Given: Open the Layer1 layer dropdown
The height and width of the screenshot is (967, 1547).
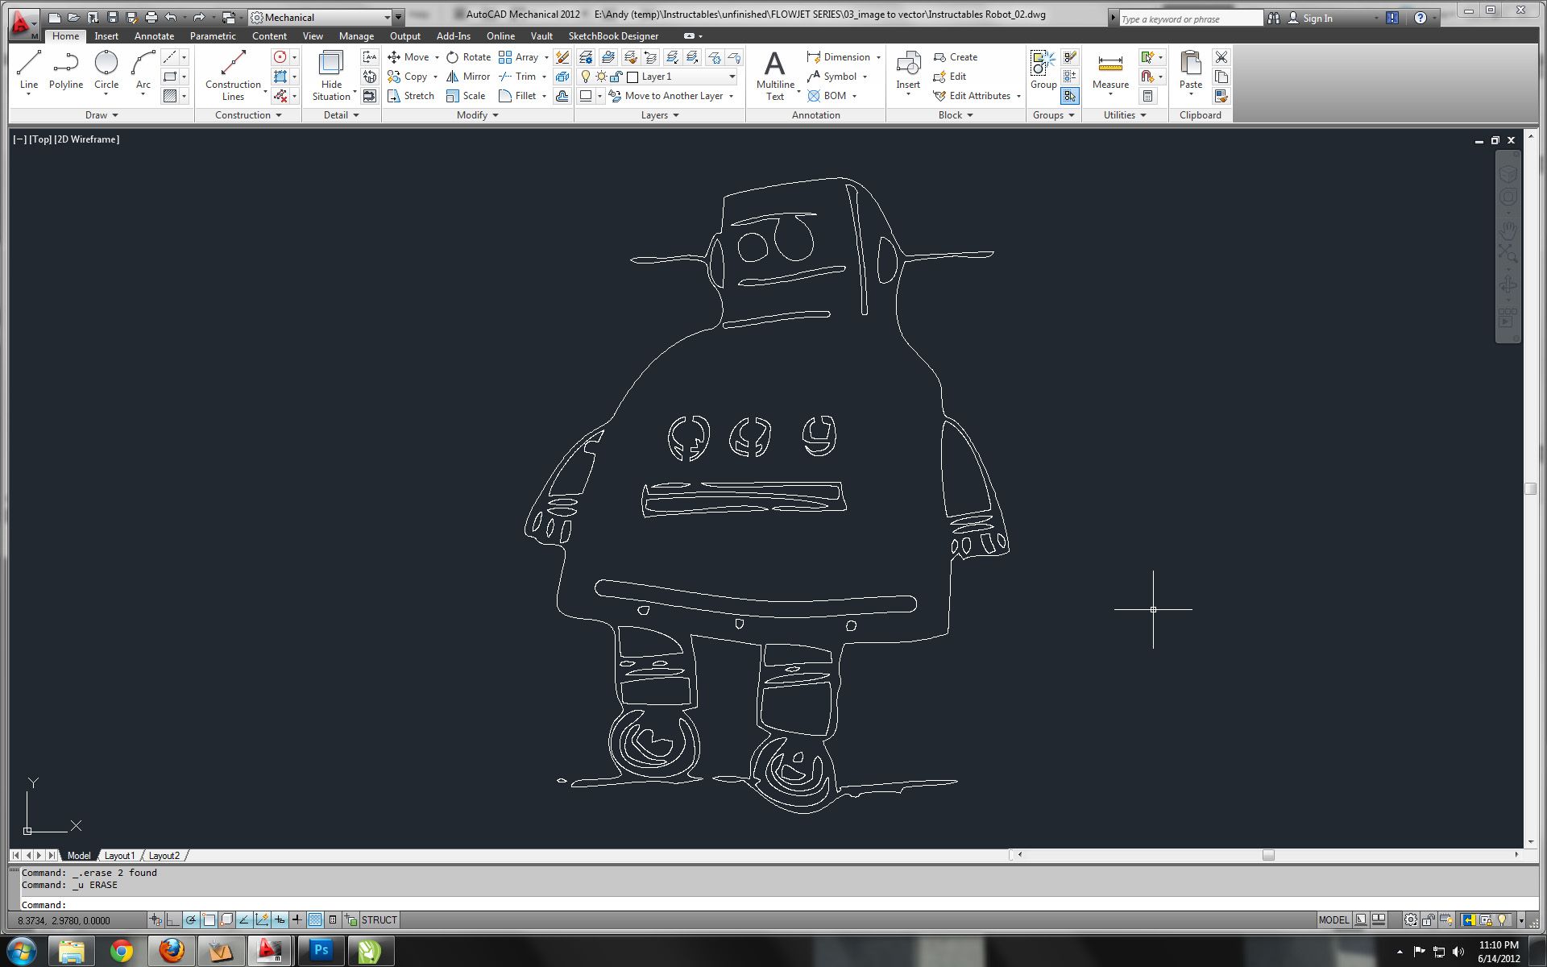Looking at the screenshot, I should click(732, 77).
